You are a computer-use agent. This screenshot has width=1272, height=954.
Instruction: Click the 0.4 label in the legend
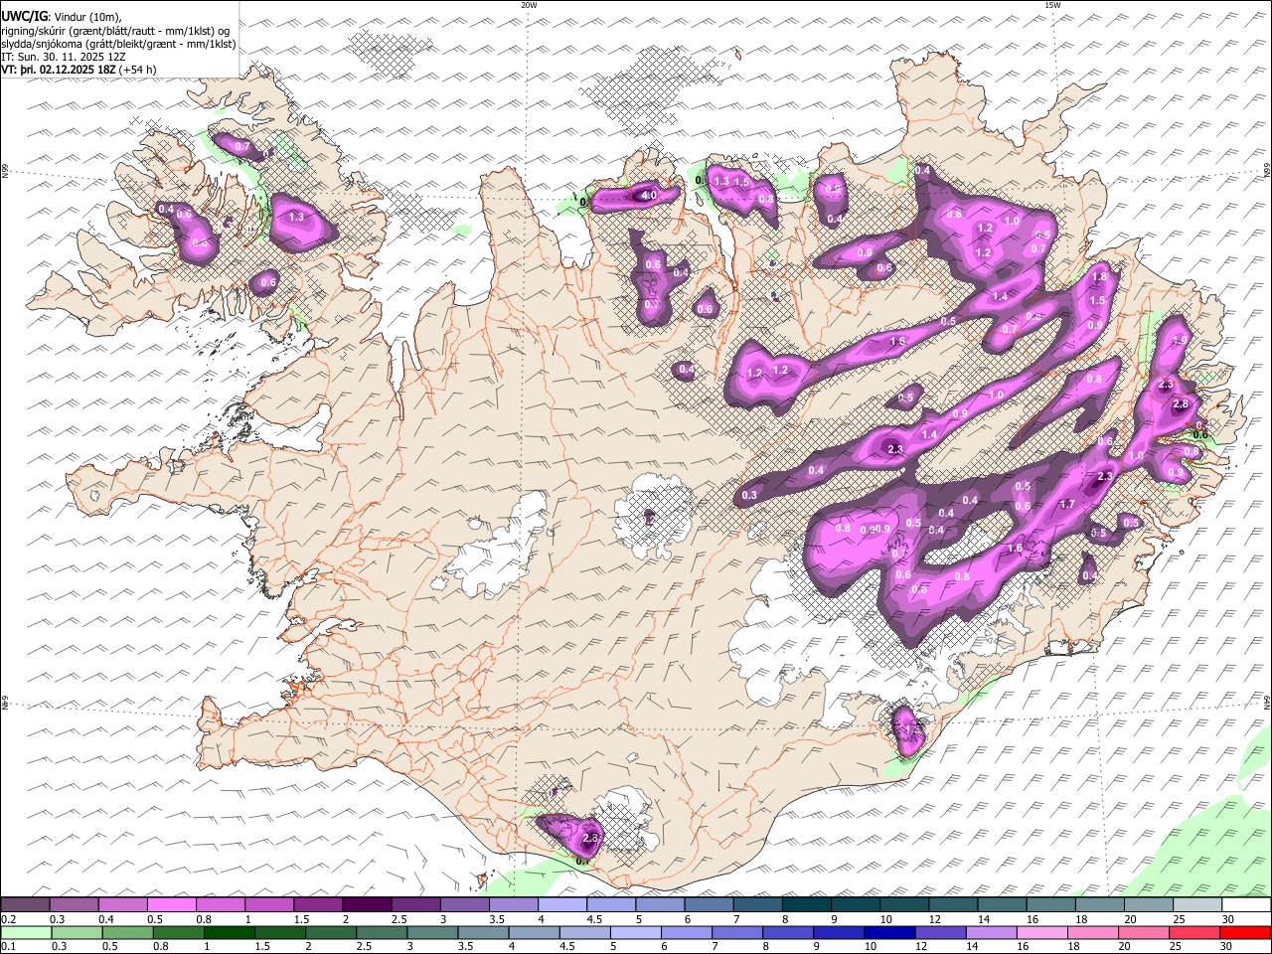[106, 919]
